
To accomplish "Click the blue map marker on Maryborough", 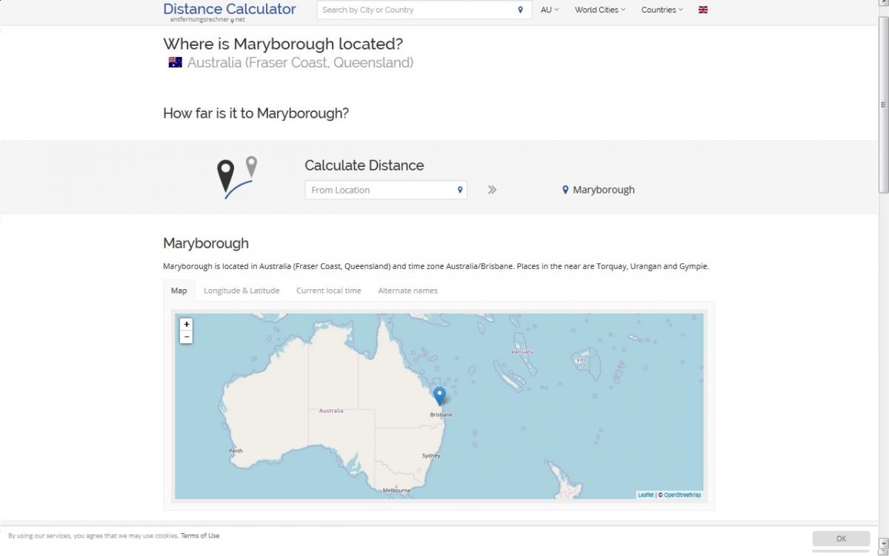I will (439, 394).
